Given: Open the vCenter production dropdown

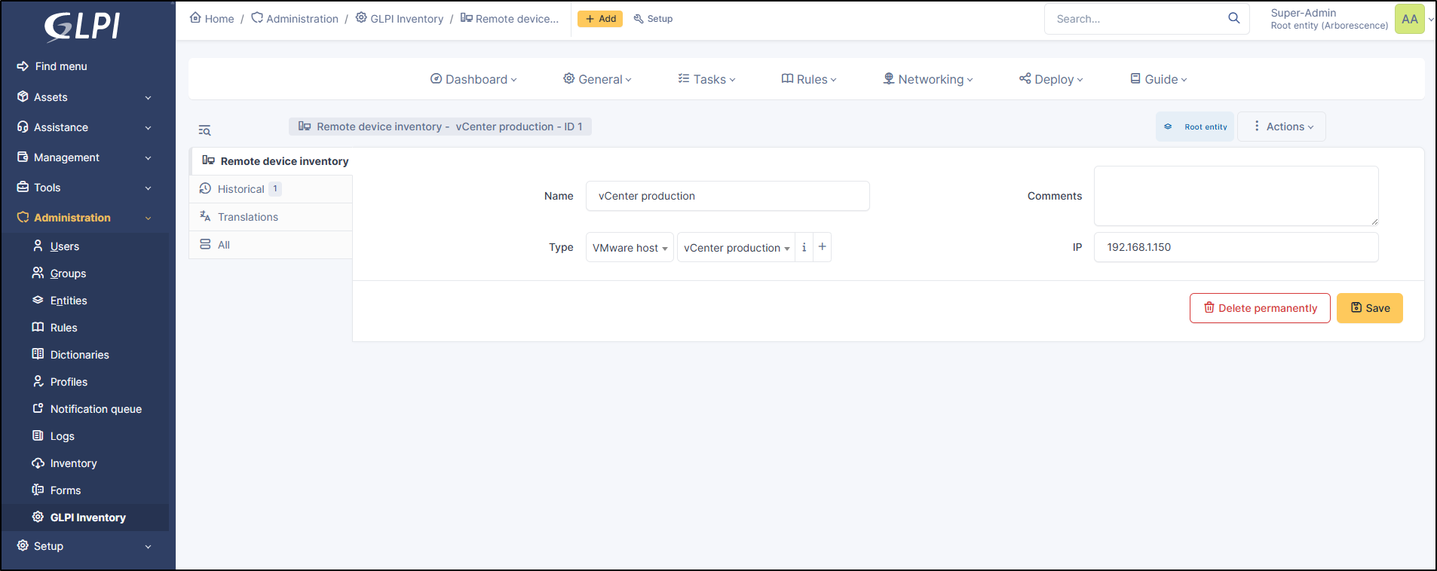Looking at the screenshot, I should click(735, 248).
